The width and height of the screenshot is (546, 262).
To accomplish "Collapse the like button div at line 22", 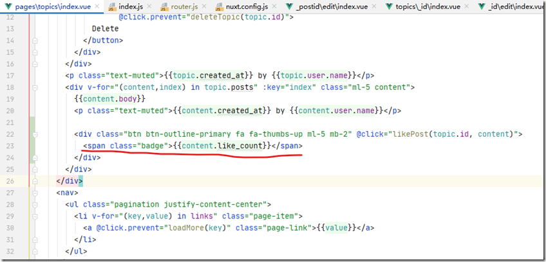I will point(35,134).
